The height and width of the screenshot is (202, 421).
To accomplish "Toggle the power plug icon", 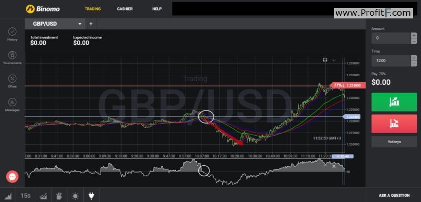I will (91, 196).
